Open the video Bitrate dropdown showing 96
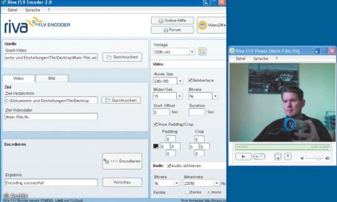Viewport: 337px width, 202px height. tap(215, 96)
